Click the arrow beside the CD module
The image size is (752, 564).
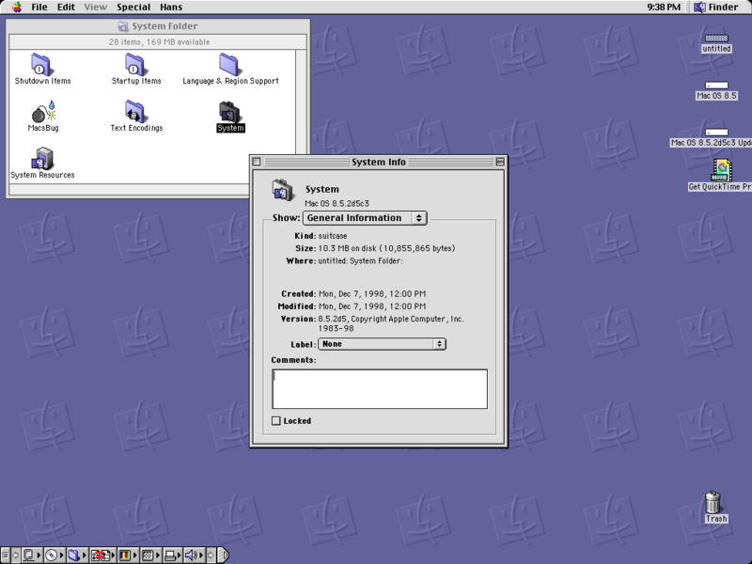click(62, 555)
